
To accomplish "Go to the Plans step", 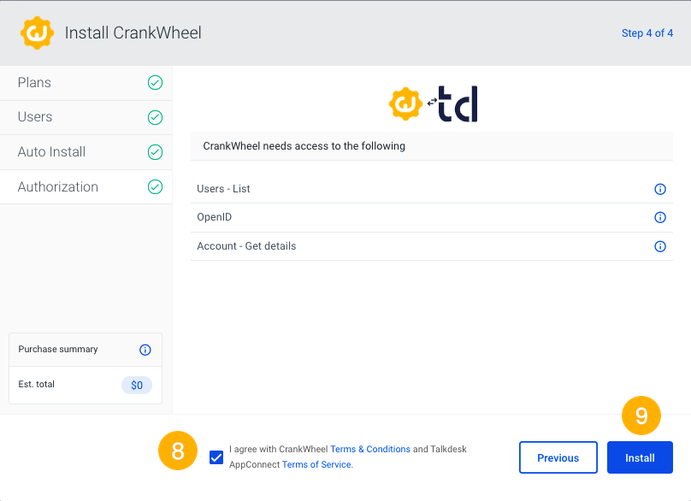I will click(x=86, y=83).
